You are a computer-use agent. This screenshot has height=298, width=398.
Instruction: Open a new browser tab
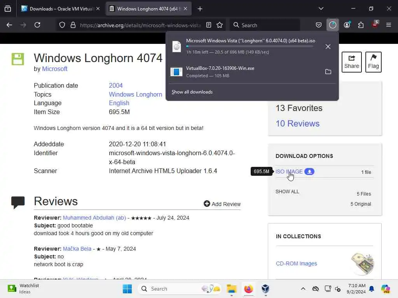point(200,9)
